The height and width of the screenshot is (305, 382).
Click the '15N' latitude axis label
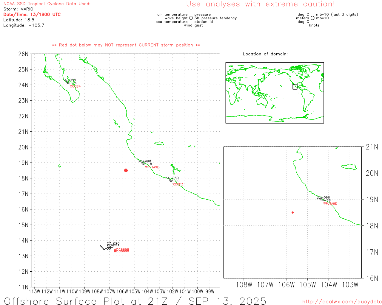23,225
